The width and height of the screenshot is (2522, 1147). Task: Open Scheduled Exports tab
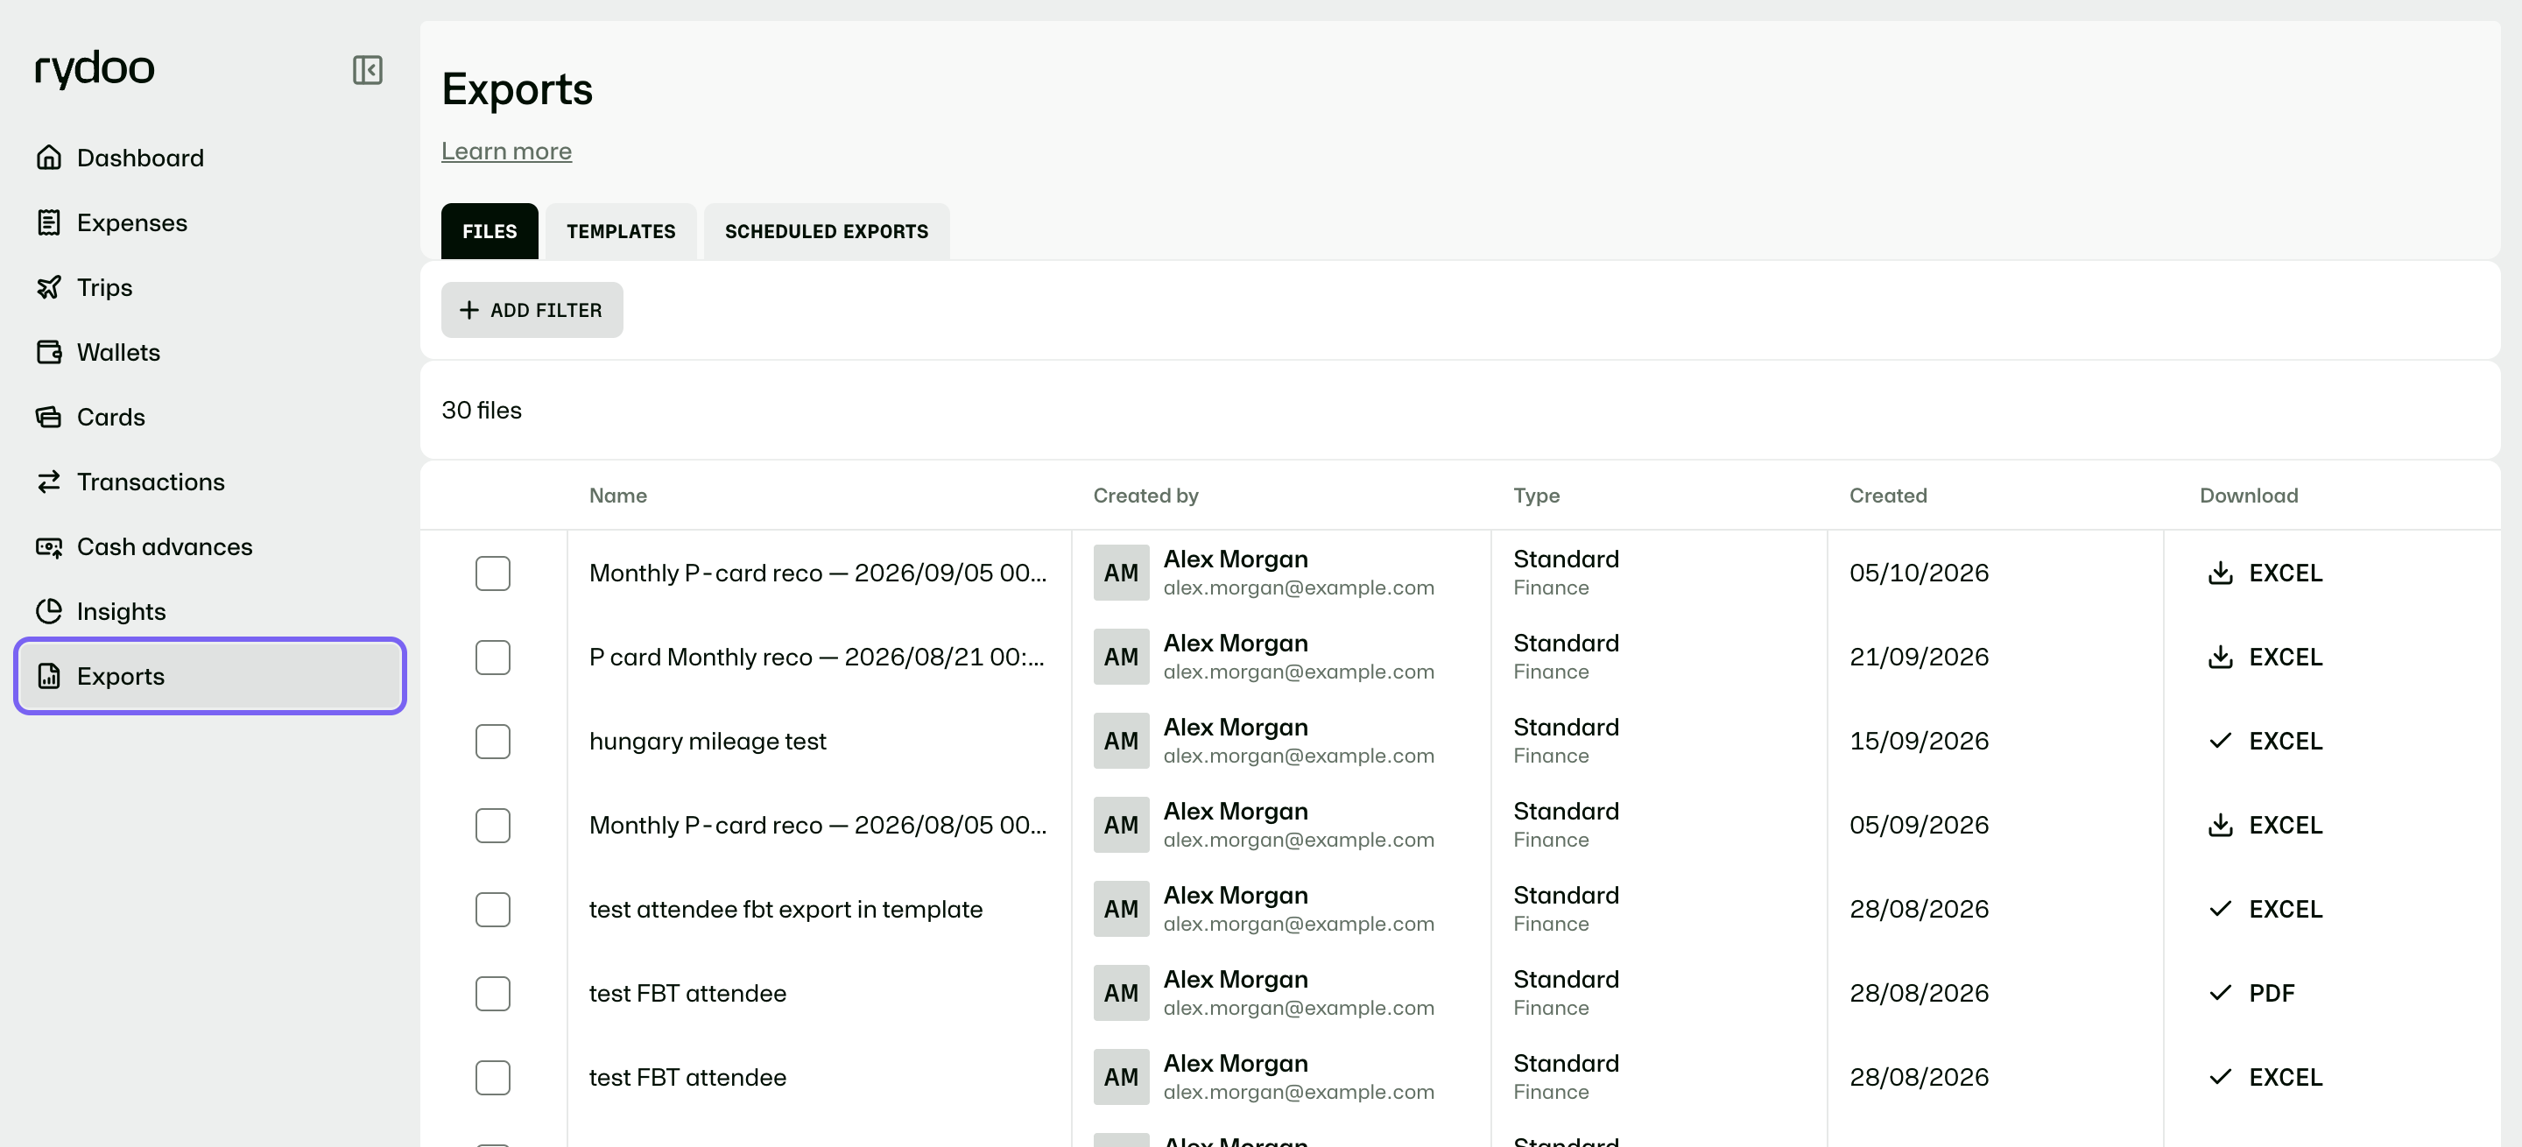coord(827,231)
